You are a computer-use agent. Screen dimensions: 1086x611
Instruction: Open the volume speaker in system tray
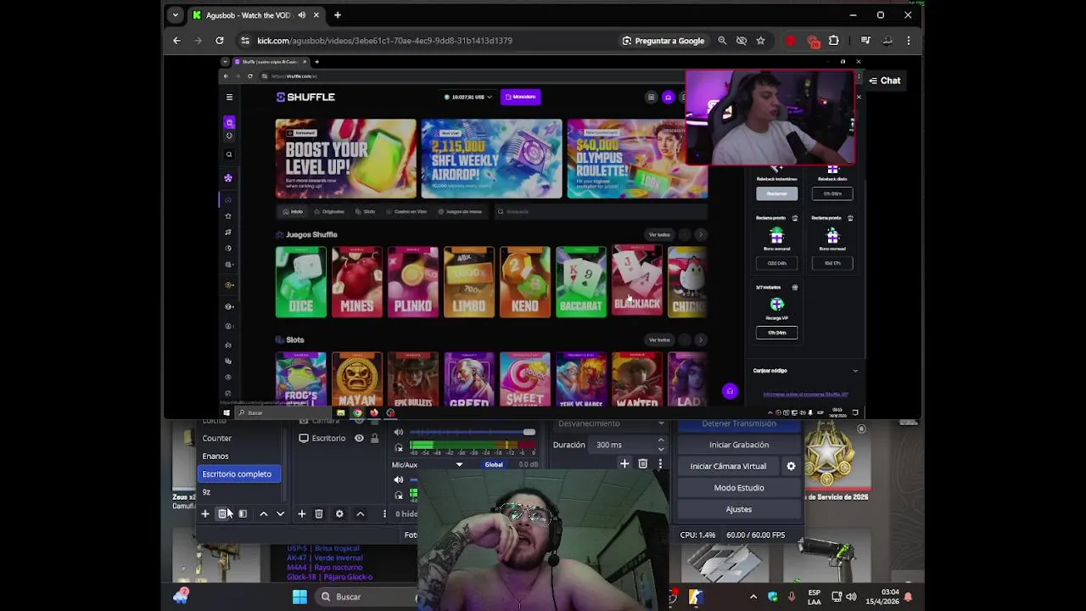coord(851,597)
